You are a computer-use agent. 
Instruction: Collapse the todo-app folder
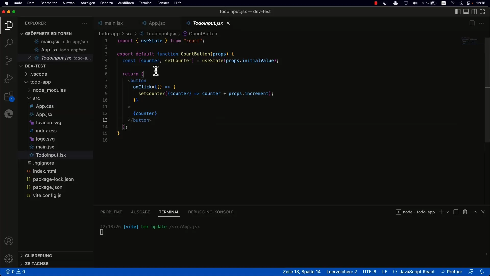[x=40, y=82]
